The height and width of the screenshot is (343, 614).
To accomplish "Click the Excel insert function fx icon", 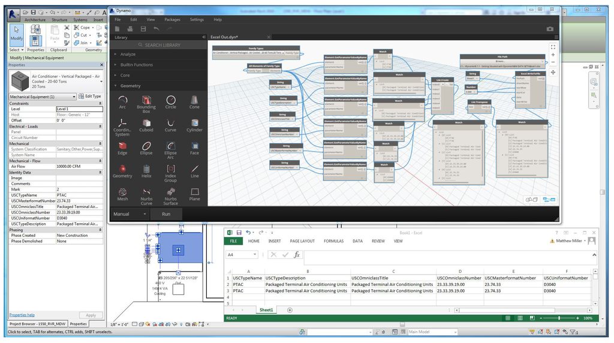I will pos(296,255).
